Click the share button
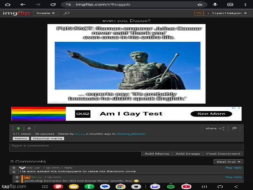The width and height of the screenshot is (253, 190). [215, 128]
